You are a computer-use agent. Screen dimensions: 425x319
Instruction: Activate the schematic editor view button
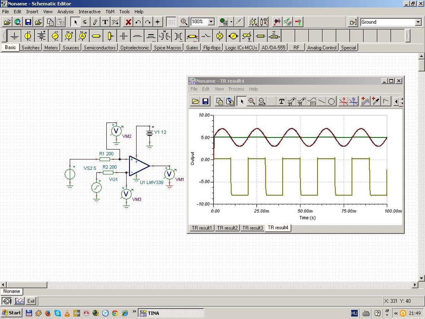pyautogui.click(x=7, y=301)
